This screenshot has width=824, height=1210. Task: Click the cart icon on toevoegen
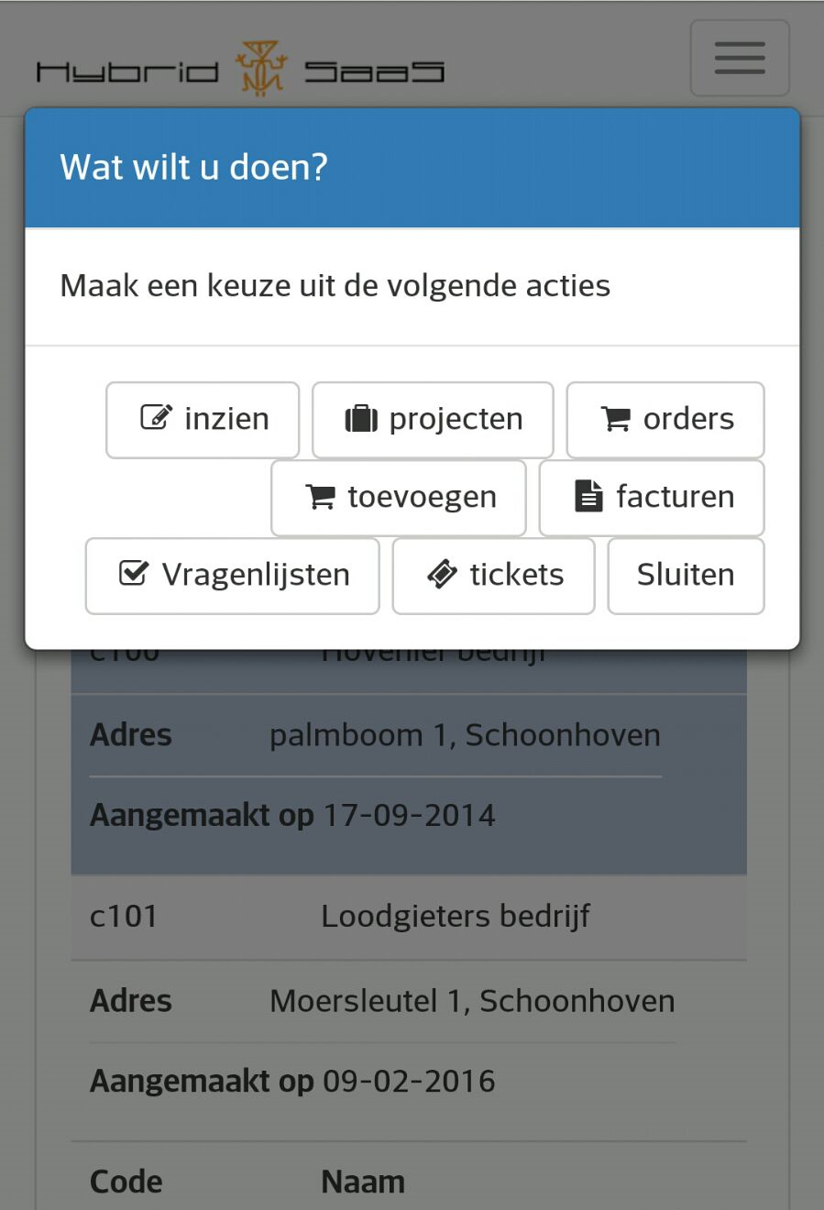[x=320, y=497]
